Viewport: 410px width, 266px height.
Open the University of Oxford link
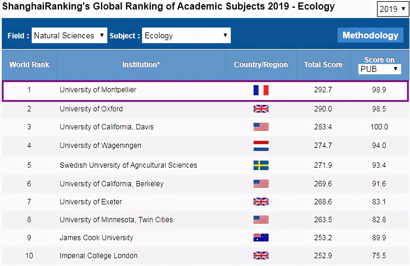tap(91, 109)
